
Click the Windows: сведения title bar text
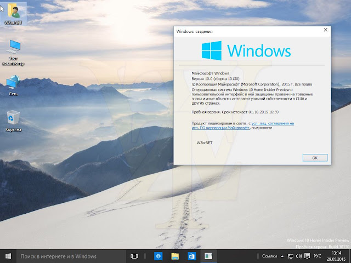(194, 31)
